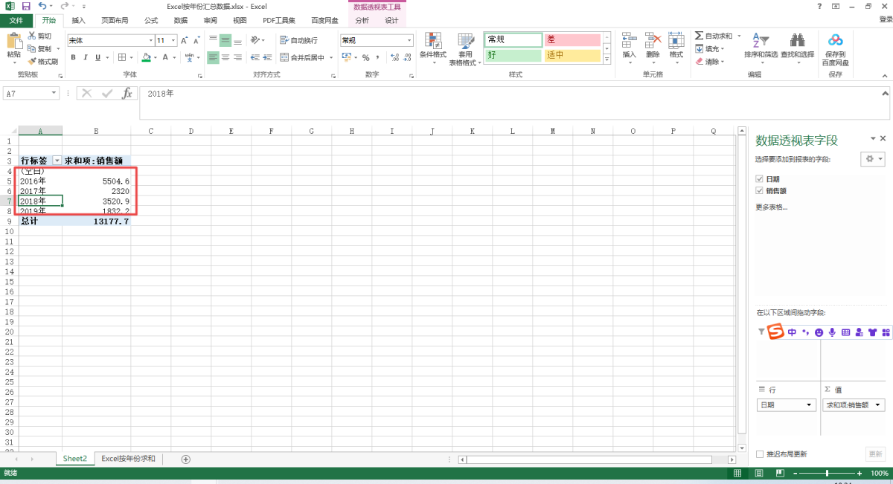The width and height of the screenshot is (893, 484).
Task: Open the Excel按年份求和 sheet tab
Action: (x=128, y=459)
